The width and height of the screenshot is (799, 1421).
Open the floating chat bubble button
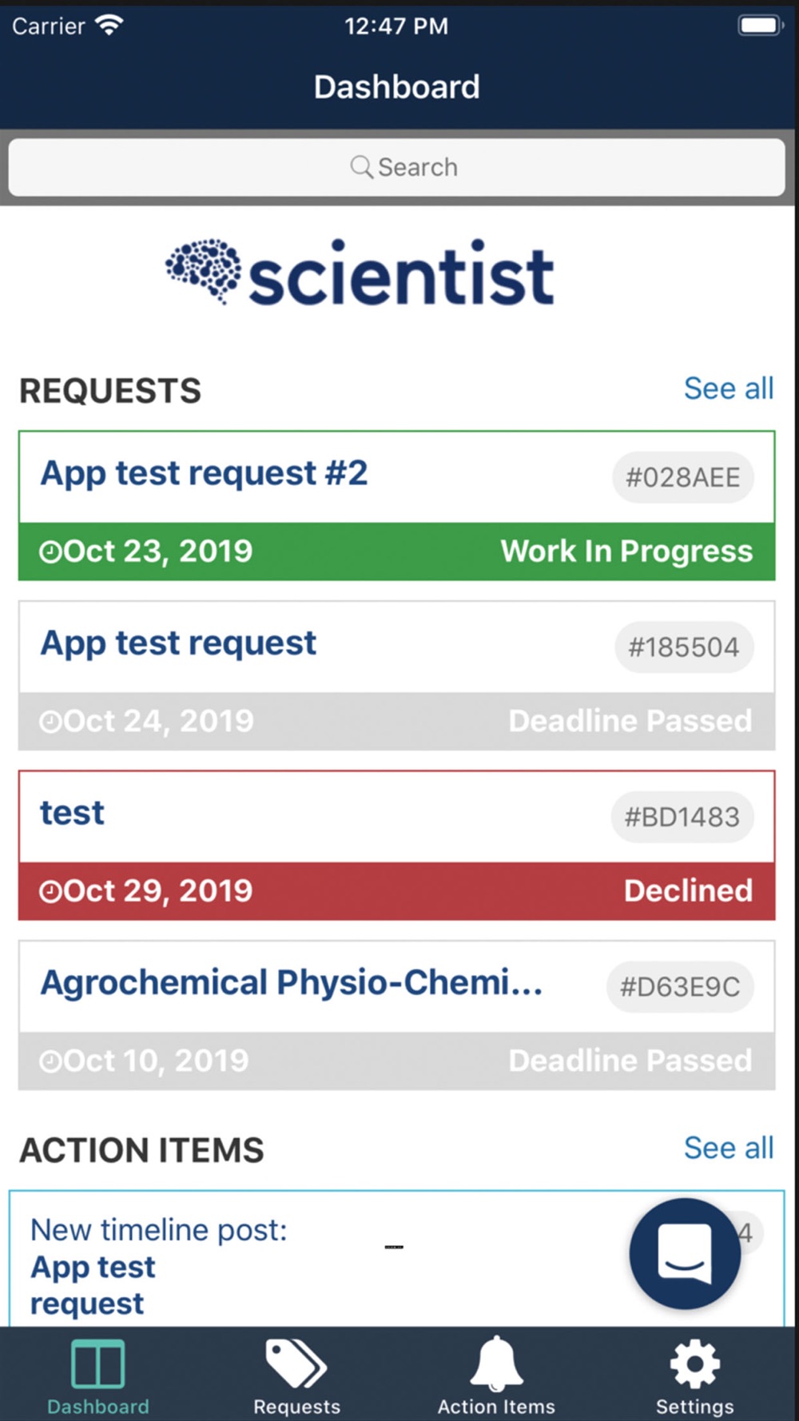tap(685, 1253)
